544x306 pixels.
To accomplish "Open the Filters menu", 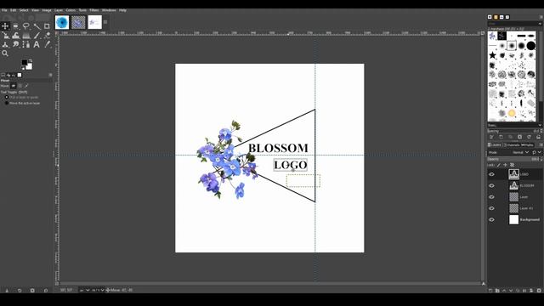I will click(x=94, y=10).
